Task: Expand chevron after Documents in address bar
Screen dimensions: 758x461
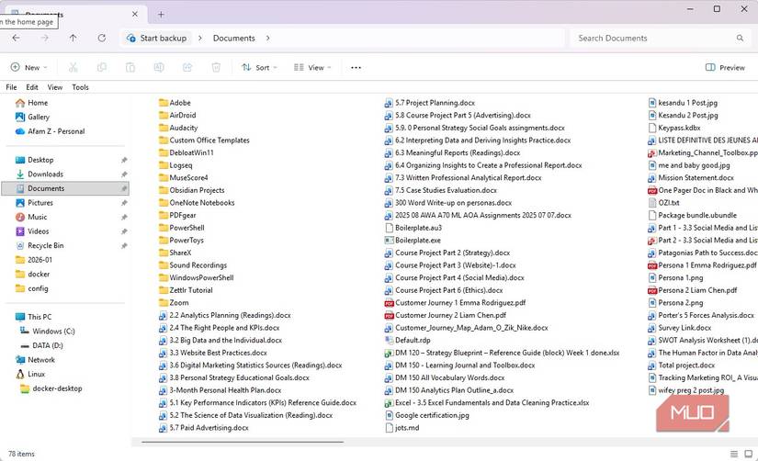Action: click(x=267, y=38)
